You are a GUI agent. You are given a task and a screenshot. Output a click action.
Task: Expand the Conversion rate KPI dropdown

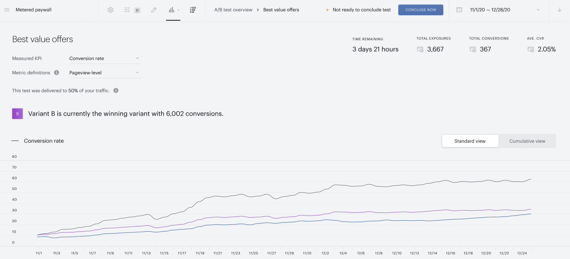click(x=105, y=58)
